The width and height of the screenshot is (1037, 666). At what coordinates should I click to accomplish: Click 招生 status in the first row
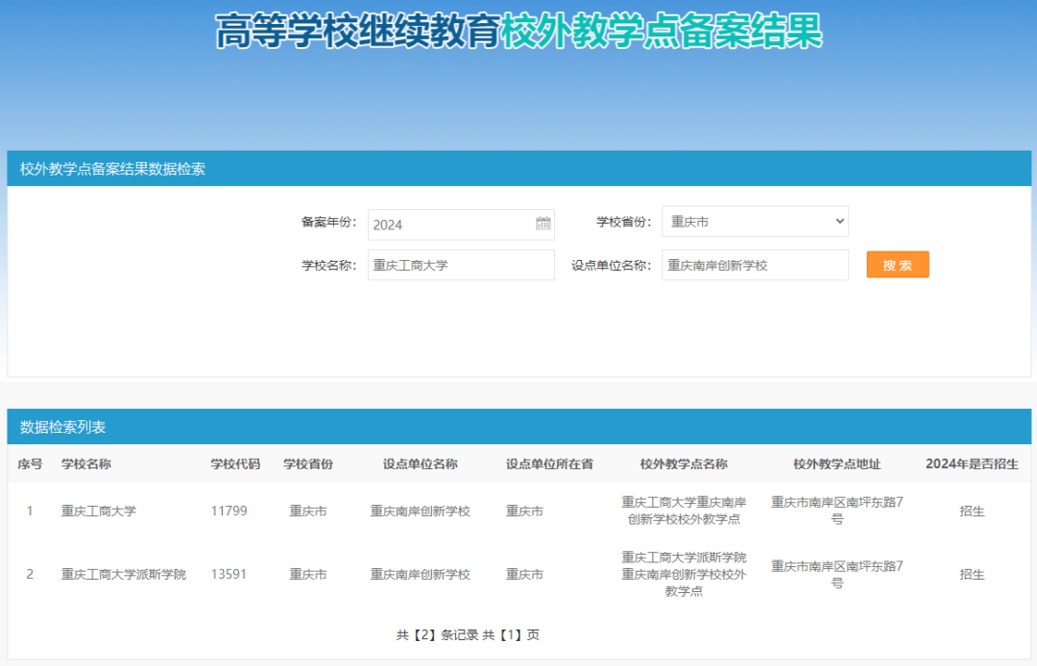[x=972, y=511]
